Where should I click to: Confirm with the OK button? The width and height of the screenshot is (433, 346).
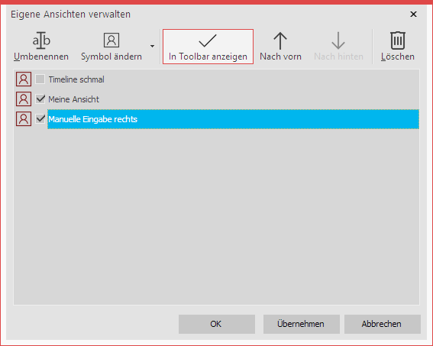point(217,324)
